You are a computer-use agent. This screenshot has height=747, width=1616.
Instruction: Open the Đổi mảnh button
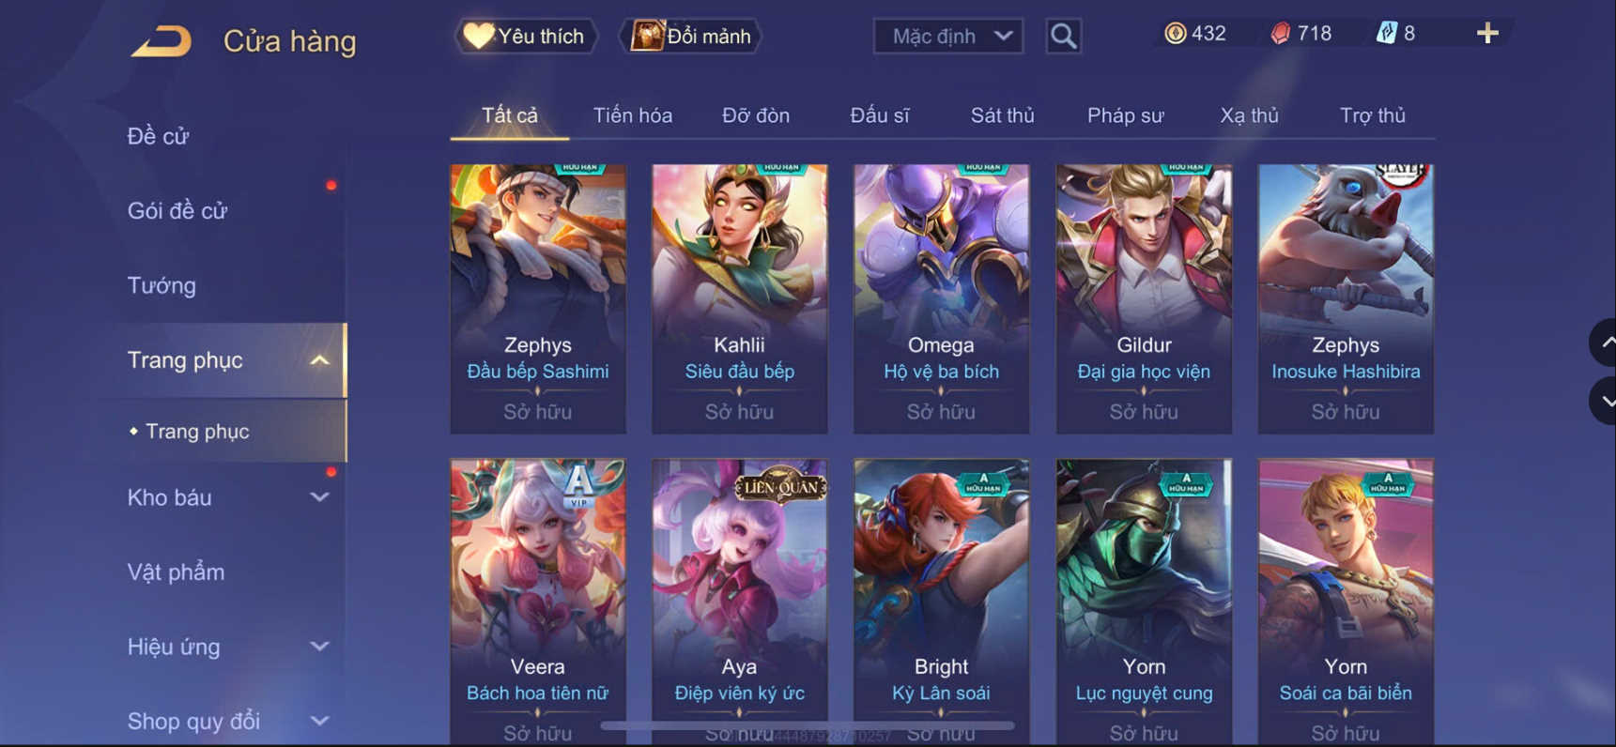(690, 37)
